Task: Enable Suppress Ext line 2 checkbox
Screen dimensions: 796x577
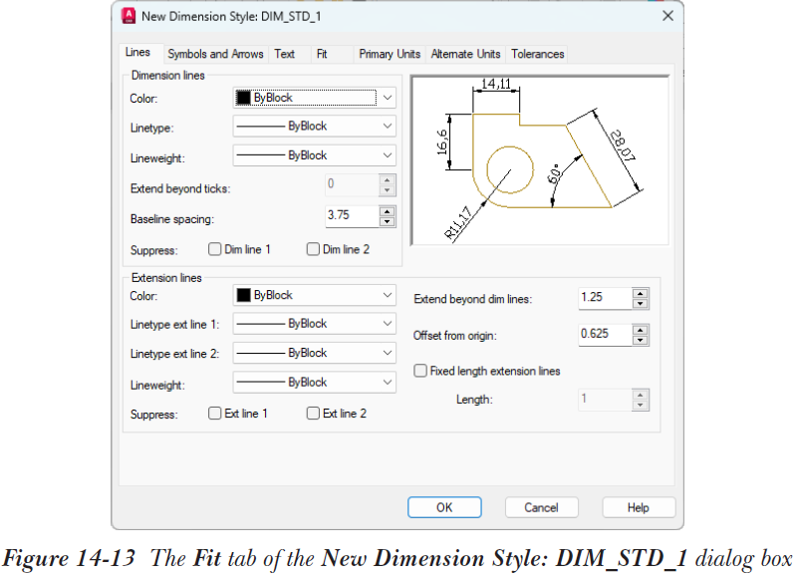Action: click(x=313, y=413)
